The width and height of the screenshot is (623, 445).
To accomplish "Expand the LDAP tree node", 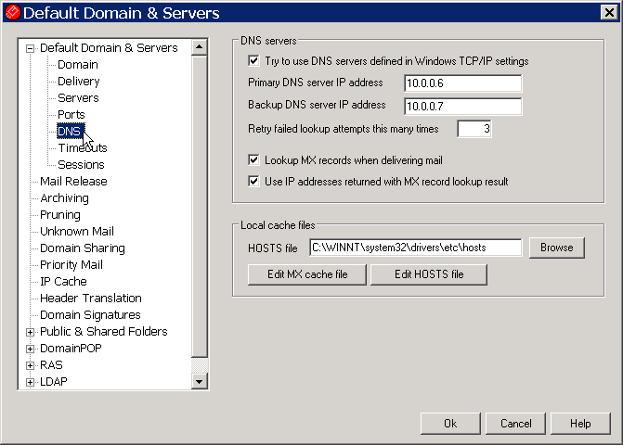I will tap(30, 382).
